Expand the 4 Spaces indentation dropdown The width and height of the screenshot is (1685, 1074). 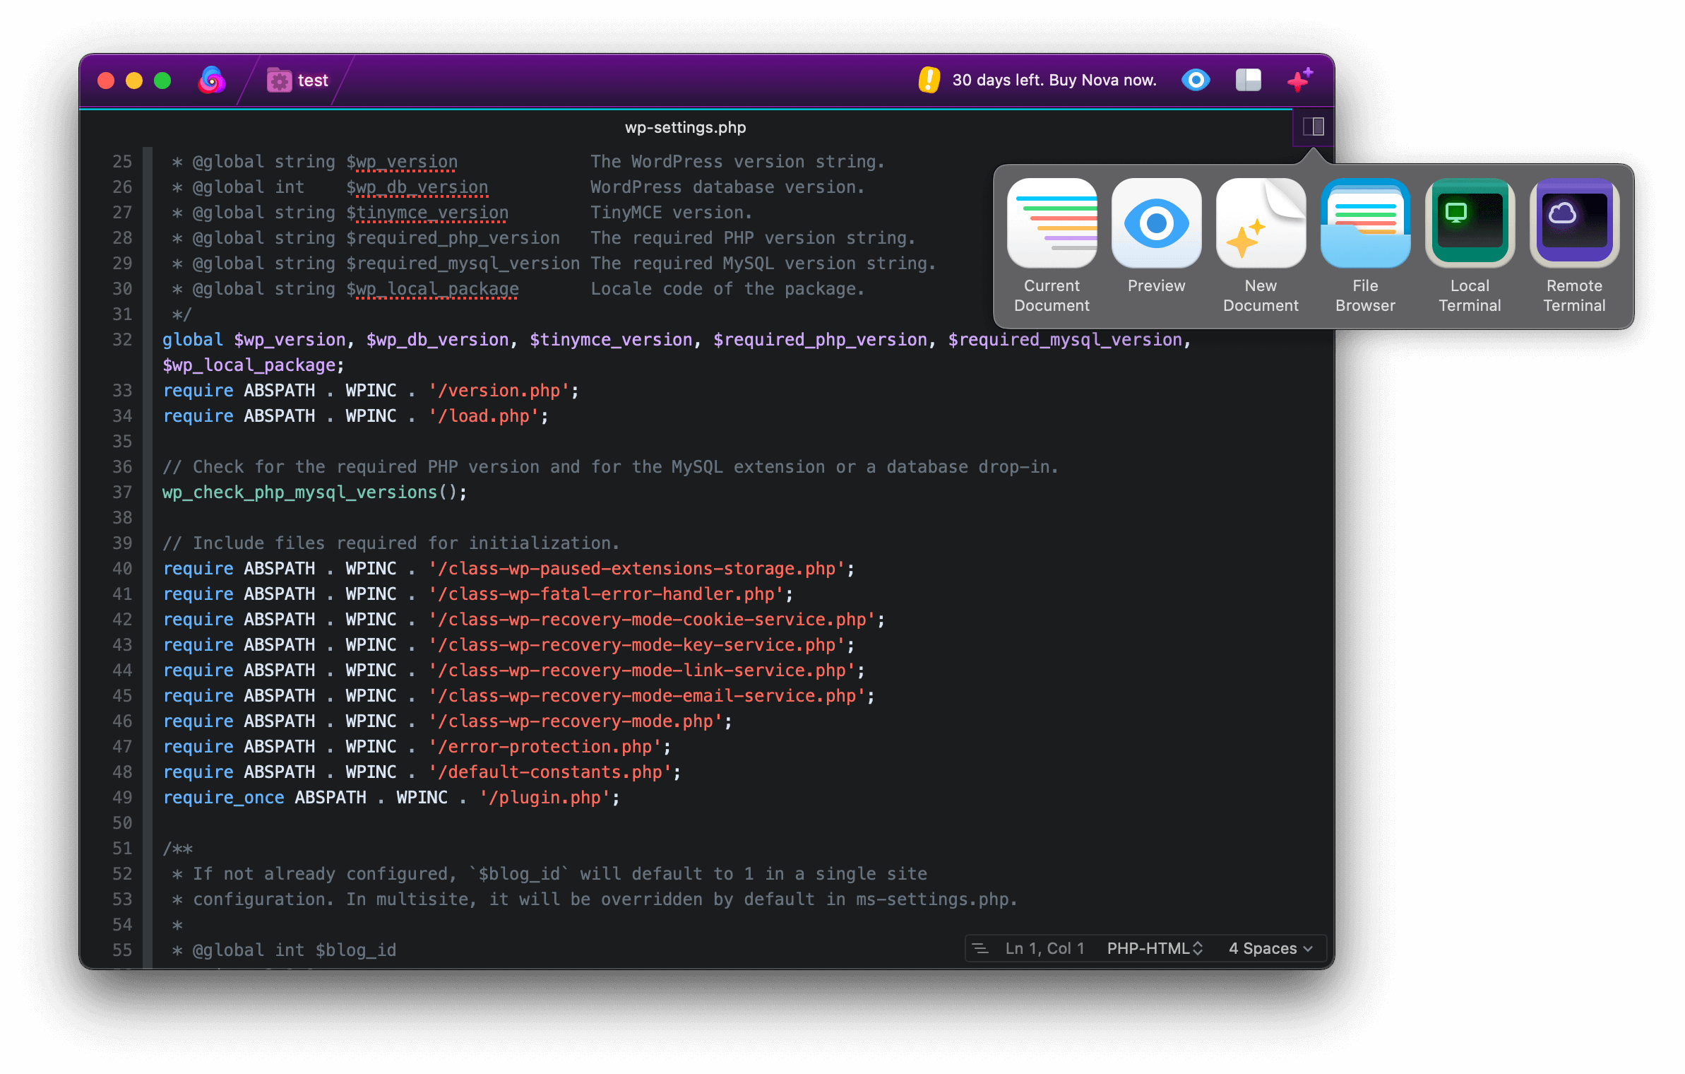1273,946
